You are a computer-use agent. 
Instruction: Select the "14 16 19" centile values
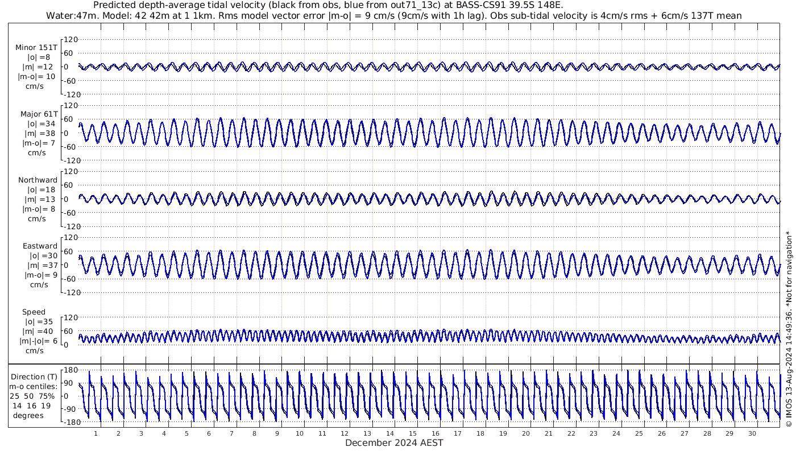pos(32,406)
